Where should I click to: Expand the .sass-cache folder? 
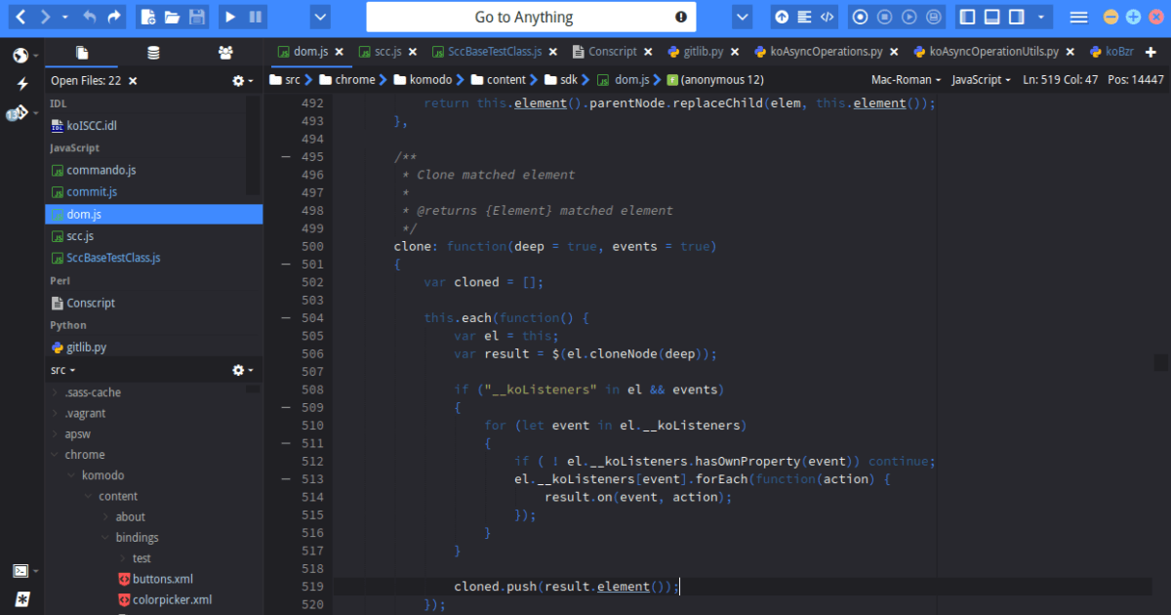[x=55, y=392]
